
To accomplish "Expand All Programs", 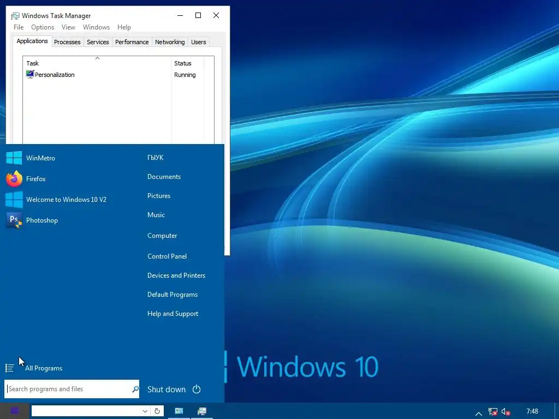I will (44, 368).
